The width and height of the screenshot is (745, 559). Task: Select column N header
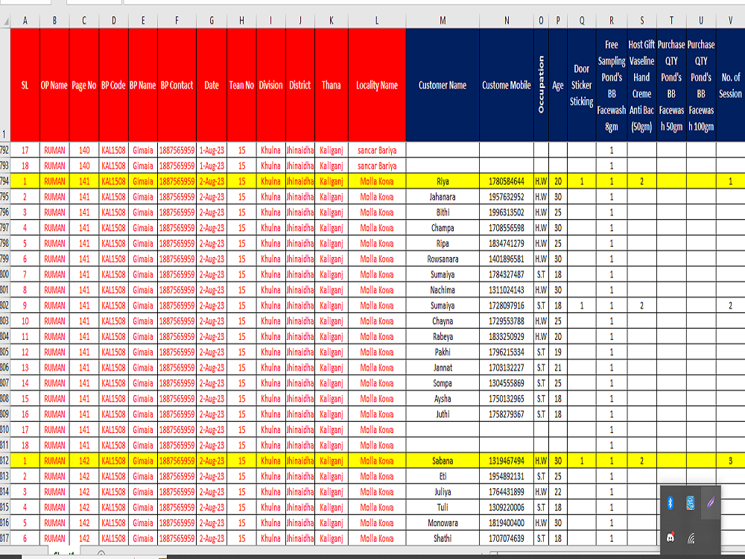click(x=507, y=20)
